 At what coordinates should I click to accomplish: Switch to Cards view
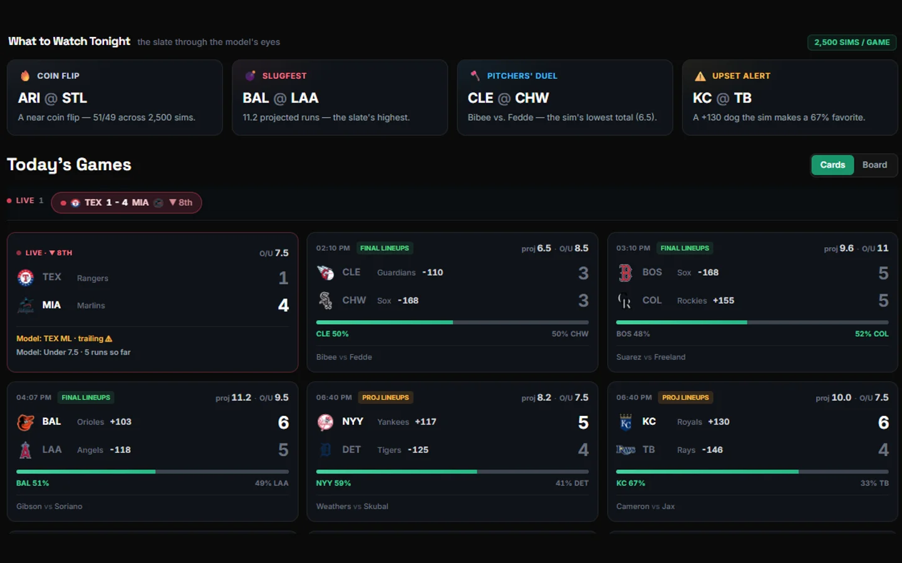832,165
